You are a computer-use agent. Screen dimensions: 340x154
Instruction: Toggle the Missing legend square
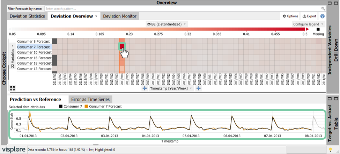pos(318,30)
